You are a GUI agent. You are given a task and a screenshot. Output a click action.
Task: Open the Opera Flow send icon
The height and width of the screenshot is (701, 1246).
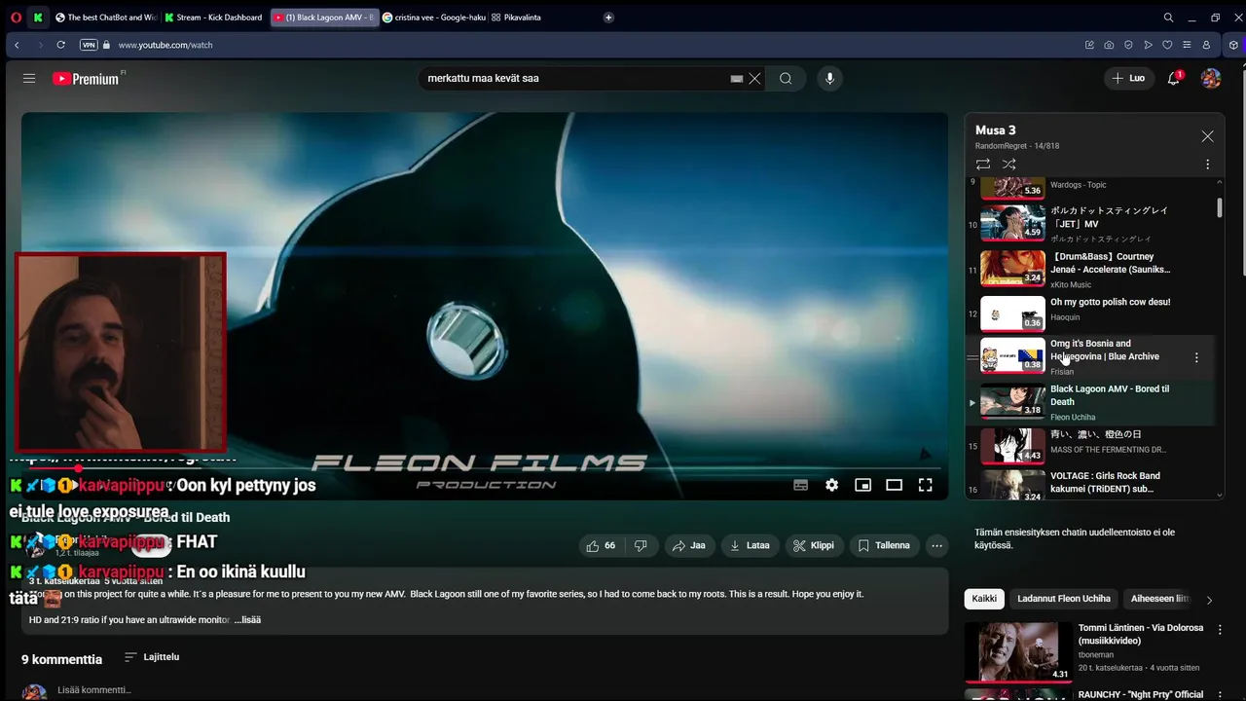(1148, 45)
